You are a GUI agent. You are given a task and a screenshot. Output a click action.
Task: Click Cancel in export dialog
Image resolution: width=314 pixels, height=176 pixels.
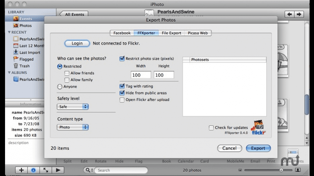(x=230, y=148)
